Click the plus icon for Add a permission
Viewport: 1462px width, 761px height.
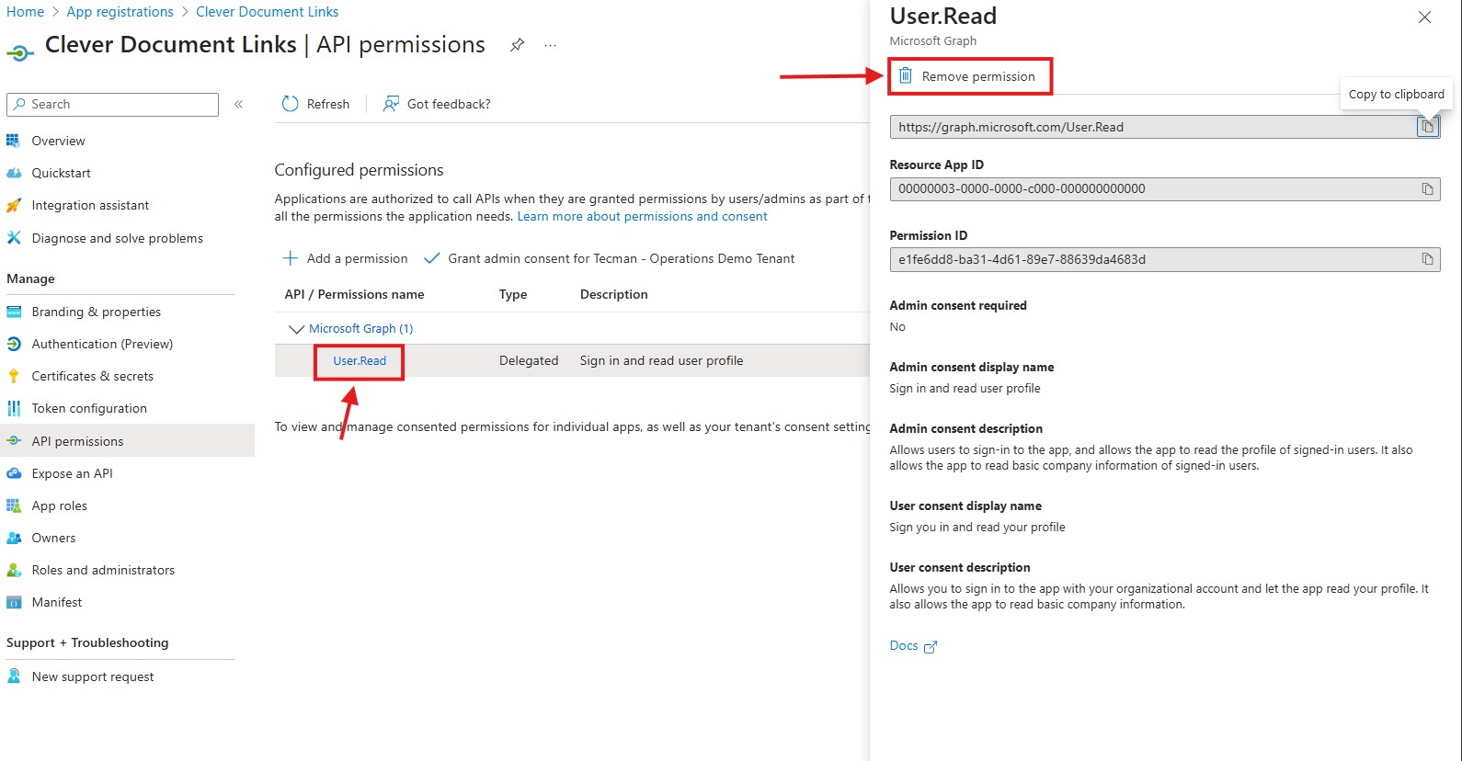coord(290,258)
